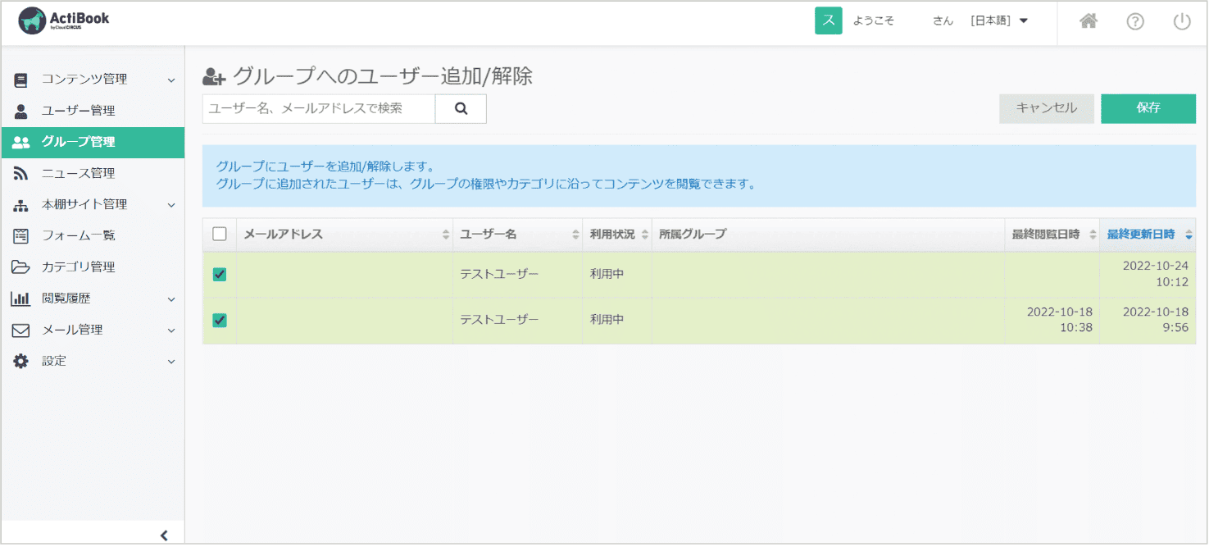Open the [日本語] language dropdown
The width and height of the screenshot is (1209, 547).
click(1002, 21)
